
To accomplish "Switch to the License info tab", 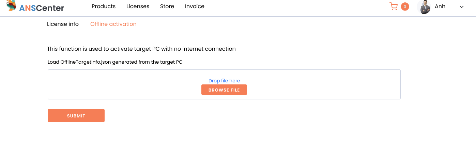I will (63, 24).
